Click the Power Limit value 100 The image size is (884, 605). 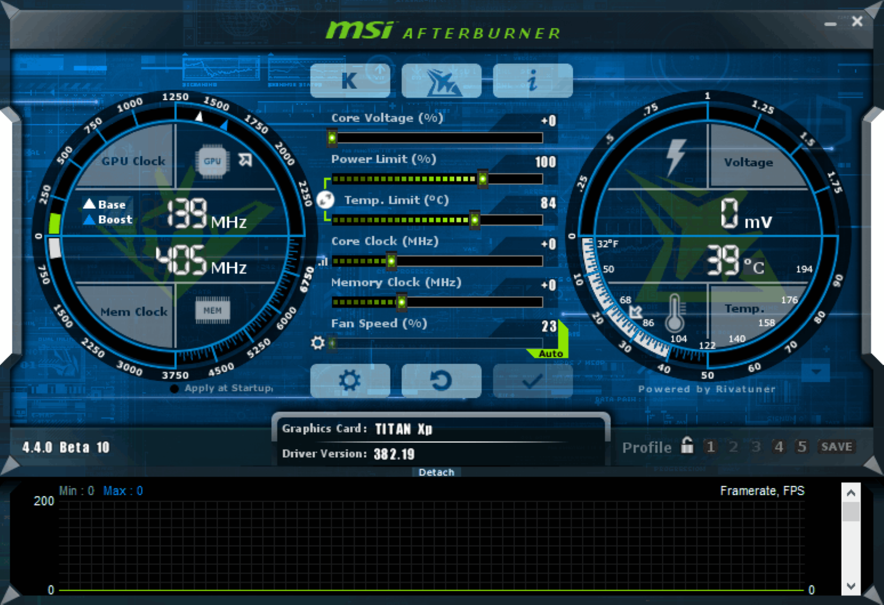click(x=545, y=162)
